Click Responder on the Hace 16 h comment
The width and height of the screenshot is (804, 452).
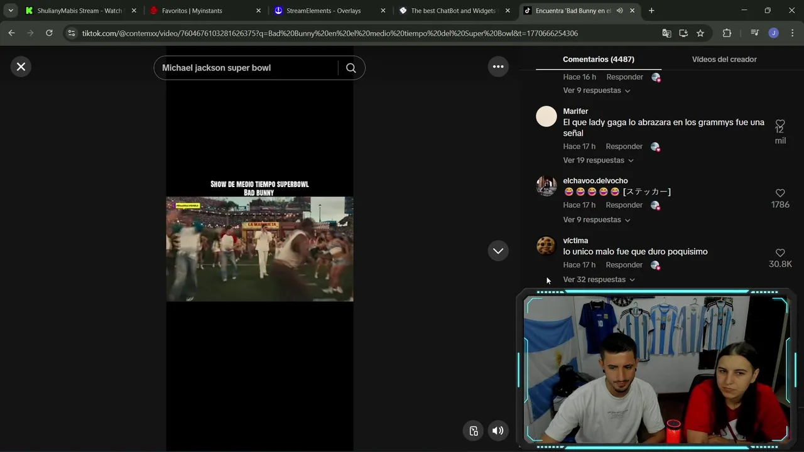(625, 77)
